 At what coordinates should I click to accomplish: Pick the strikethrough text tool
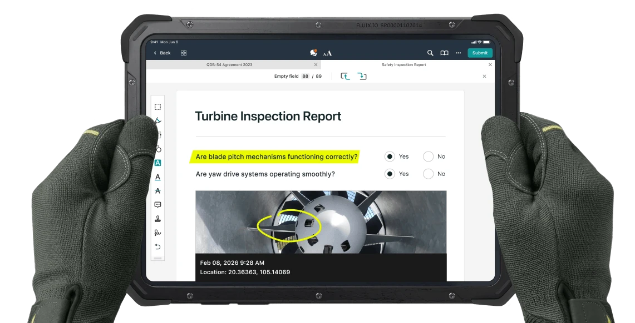(x=157, y=190)
